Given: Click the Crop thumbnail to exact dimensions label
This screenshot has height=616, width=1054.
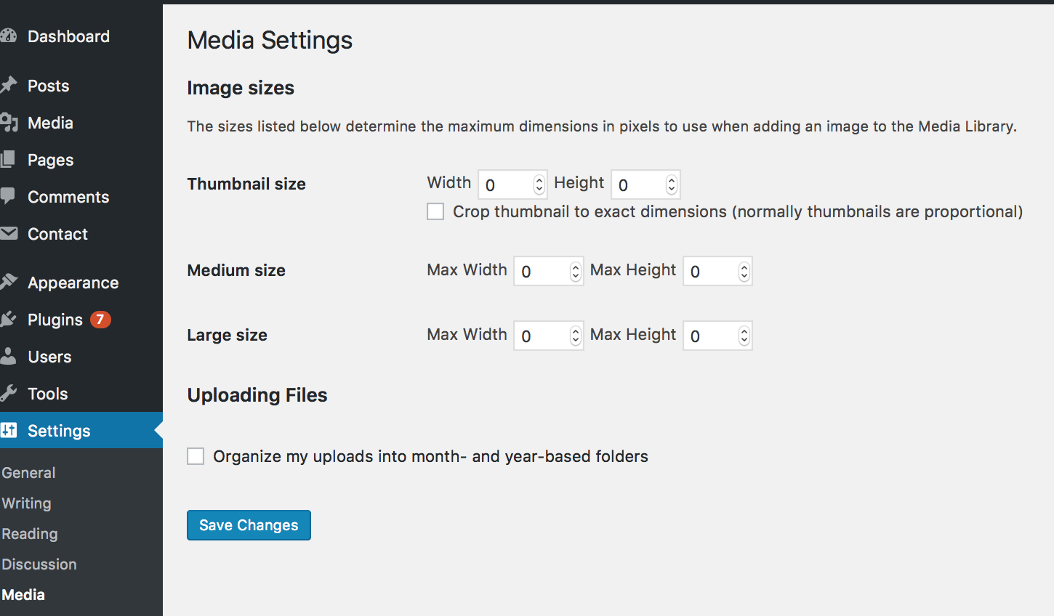Looking at the screenshot, I should tap(738, 211).
